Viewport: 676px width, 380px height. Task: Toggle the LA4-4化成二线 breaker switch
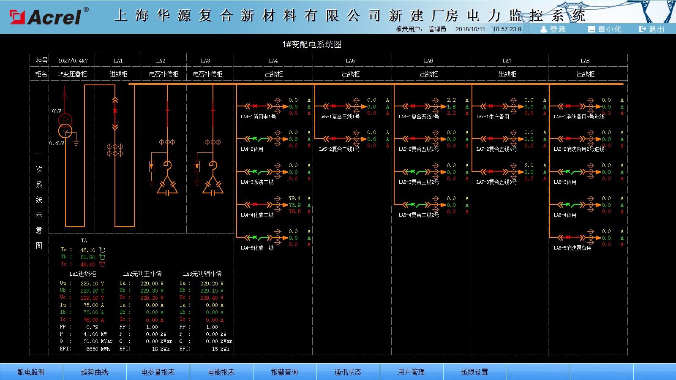[258, 204]
